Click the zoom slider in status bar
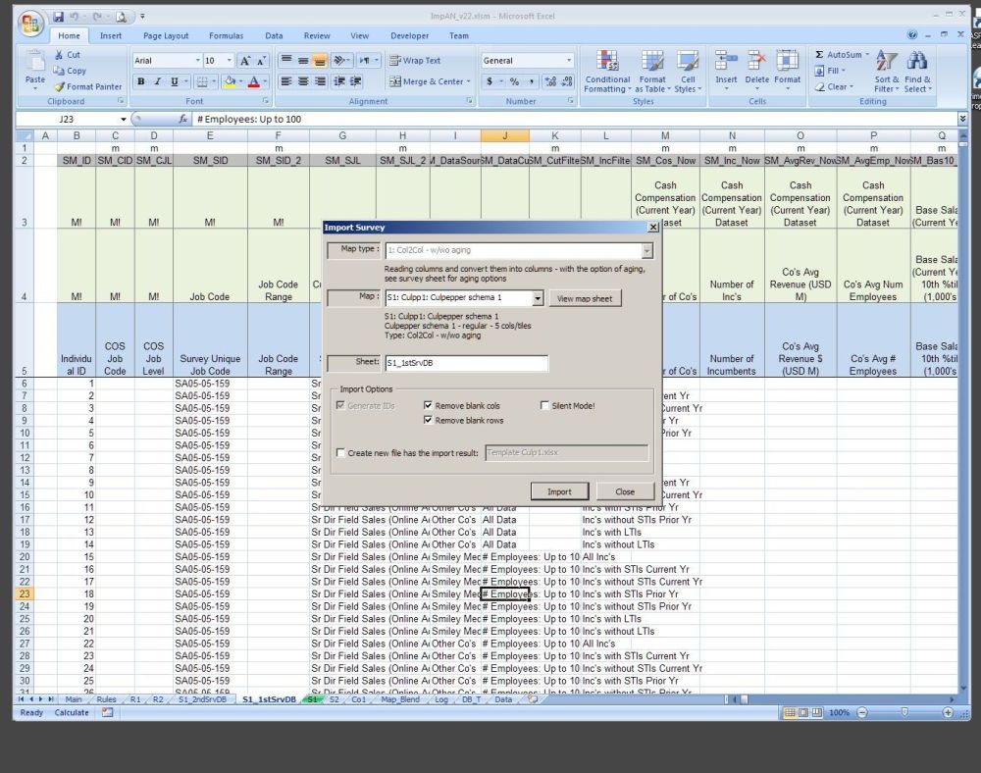 (x=904, y=713)
